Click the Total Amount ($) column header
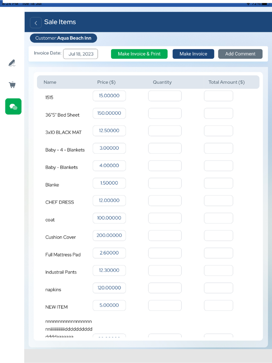The image size is (272, 363). (x=227, y=82)
